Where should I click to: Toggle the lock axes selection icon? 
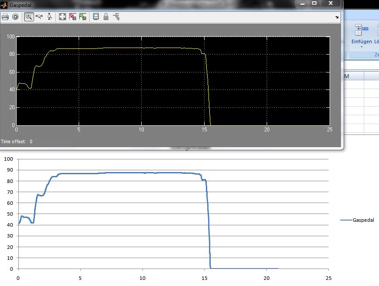[106, 17]
